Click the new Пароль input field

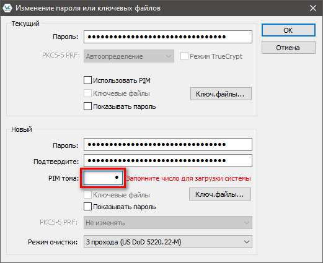click(168, 145)
